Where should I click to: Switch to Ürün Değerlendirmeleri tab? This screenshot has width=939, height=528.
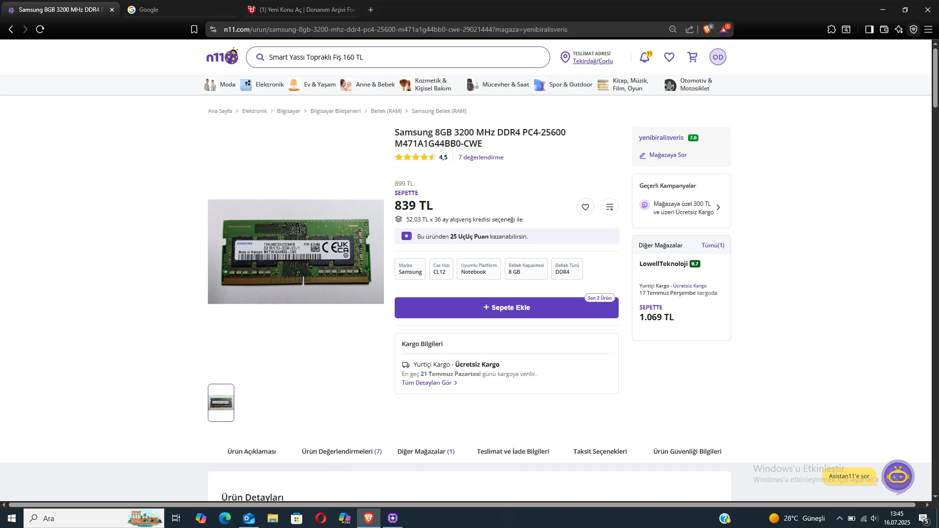341,451
